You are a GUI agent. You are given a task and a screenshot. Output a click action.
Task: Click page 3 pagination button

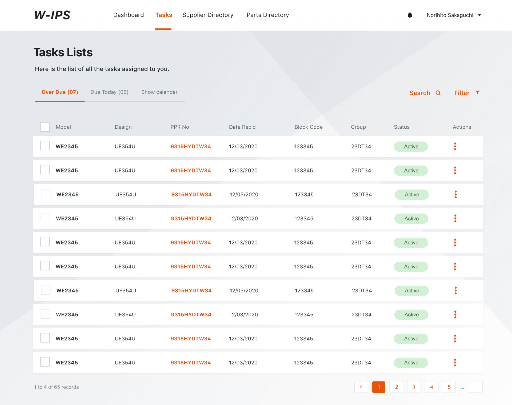point(414,387)
